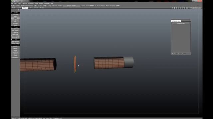213x119 pixels.
Task: Choose the Points&Faces tool
Action: [15, 20]
